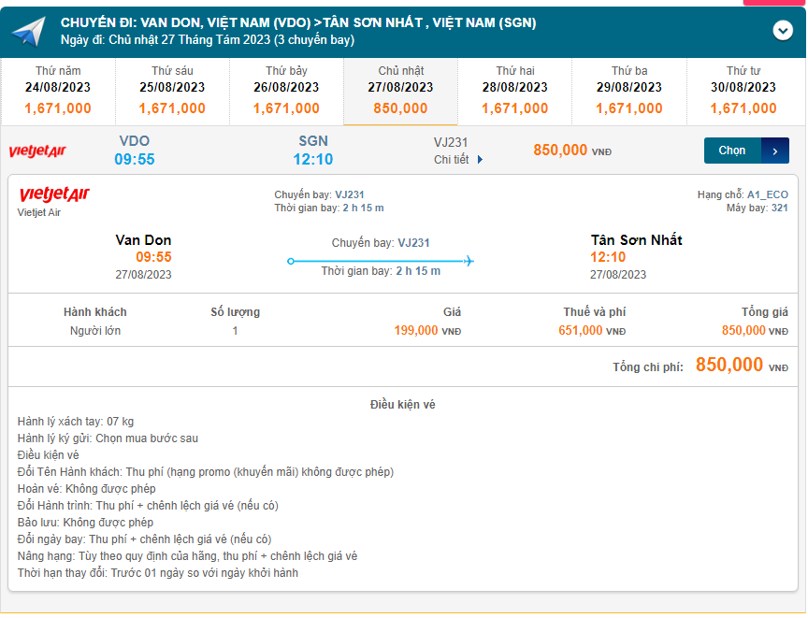Open the Thứ ba 29/08/2023 date tab
This screenshot has width=808, height=618.
click(629, 92)
